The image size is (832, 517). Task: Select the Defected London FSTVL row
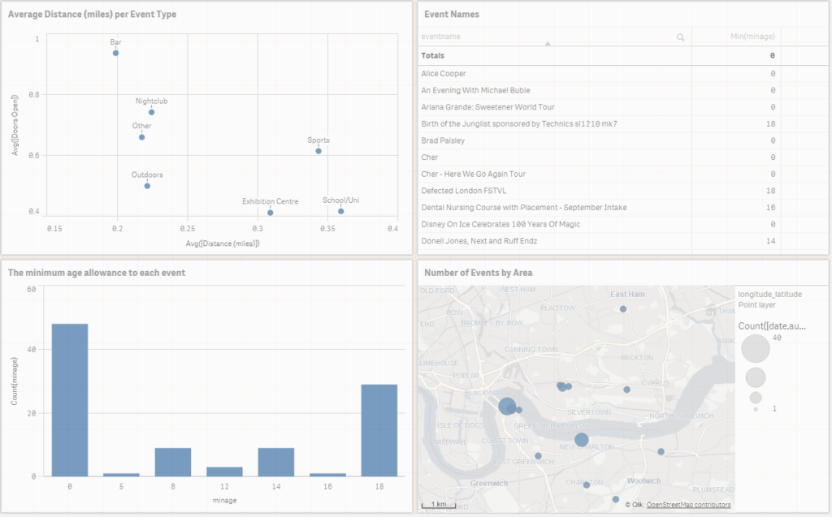(600, 191)
